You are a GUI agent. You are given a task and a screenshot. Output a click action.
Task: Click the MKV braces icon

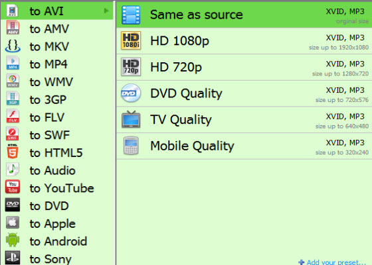click(x=13, y=46)
